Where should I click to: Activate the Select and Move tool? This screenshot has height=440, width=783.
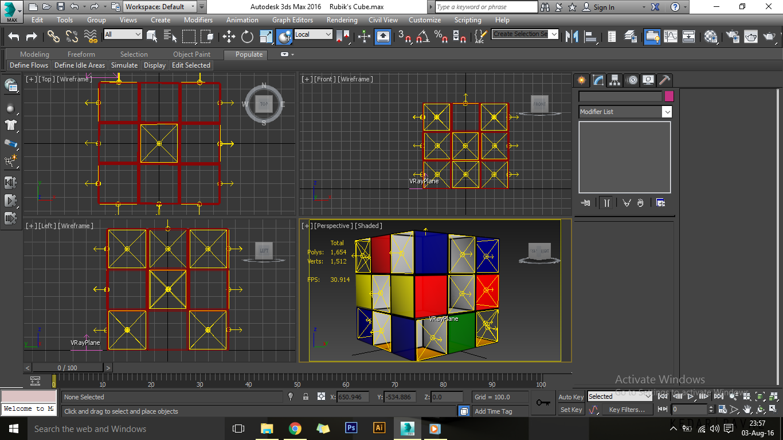pos(229,37)
